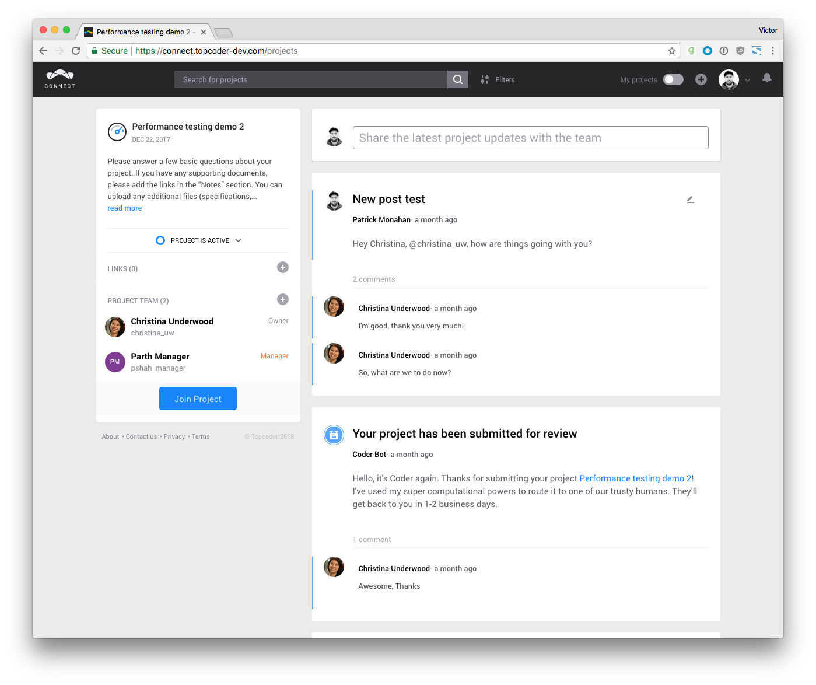Click the Coder Bot avatar icon
Screen dimensions: 816x685
(x=334, y=435)
